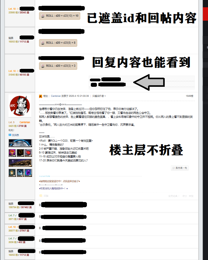Click the wide top medal banner in sidebar
Screen dimensions: 208x260
click(x=20, y=143)
